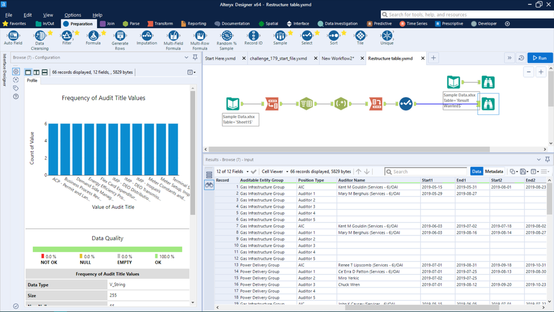Choose the Filter tool icon

tap(67, 38)
